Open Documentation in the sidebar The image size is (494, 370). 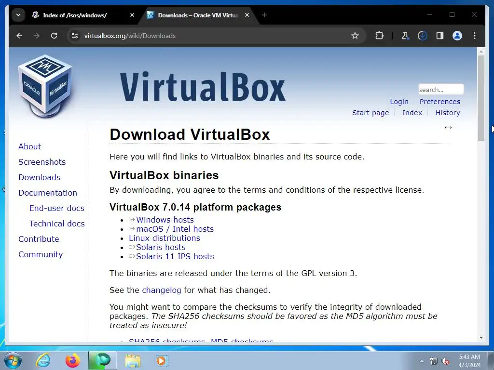point(48,193)
